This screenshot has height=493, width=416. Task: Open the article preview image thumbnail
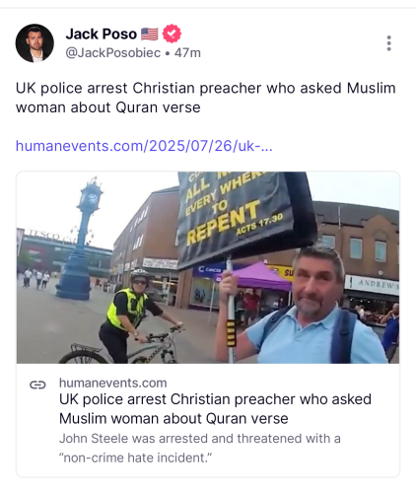click(x=208, y=267)
